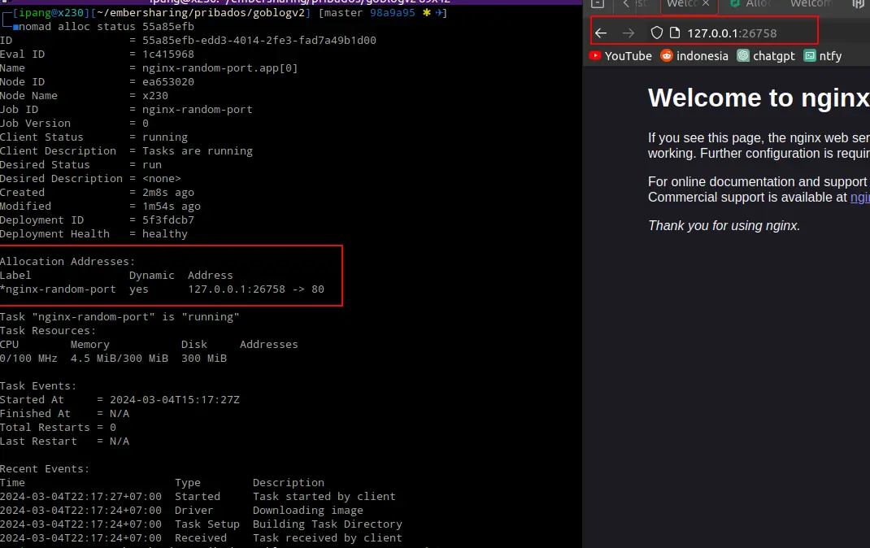Open the ntfy bookmark

tap(823, 56)
